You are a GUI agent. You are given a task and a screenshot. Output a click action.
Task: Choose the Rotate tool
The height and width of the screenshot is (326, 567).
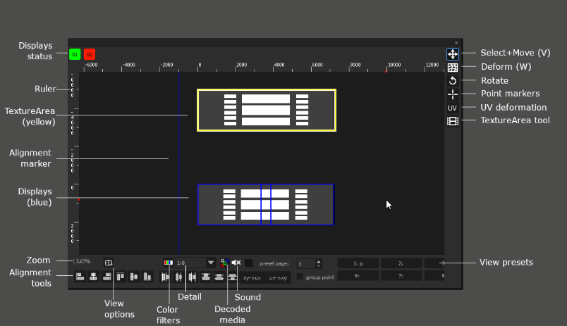(453, 81)
